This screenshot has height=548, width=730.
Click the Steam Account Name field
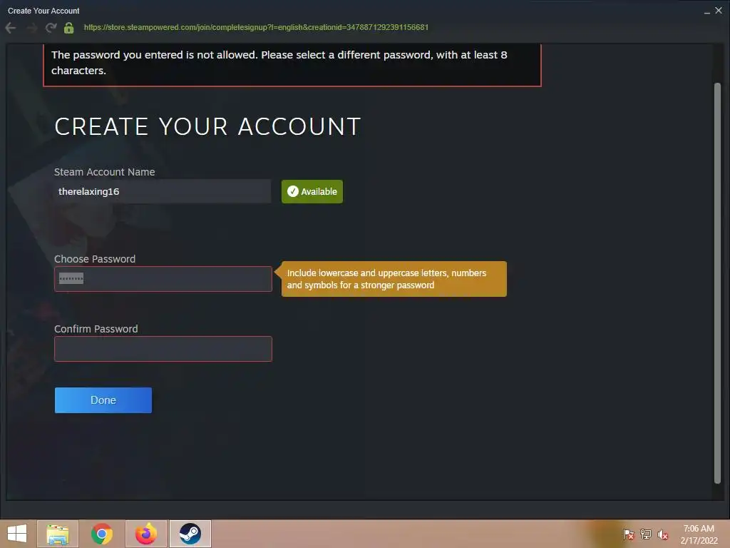click(x=163, y=191)
